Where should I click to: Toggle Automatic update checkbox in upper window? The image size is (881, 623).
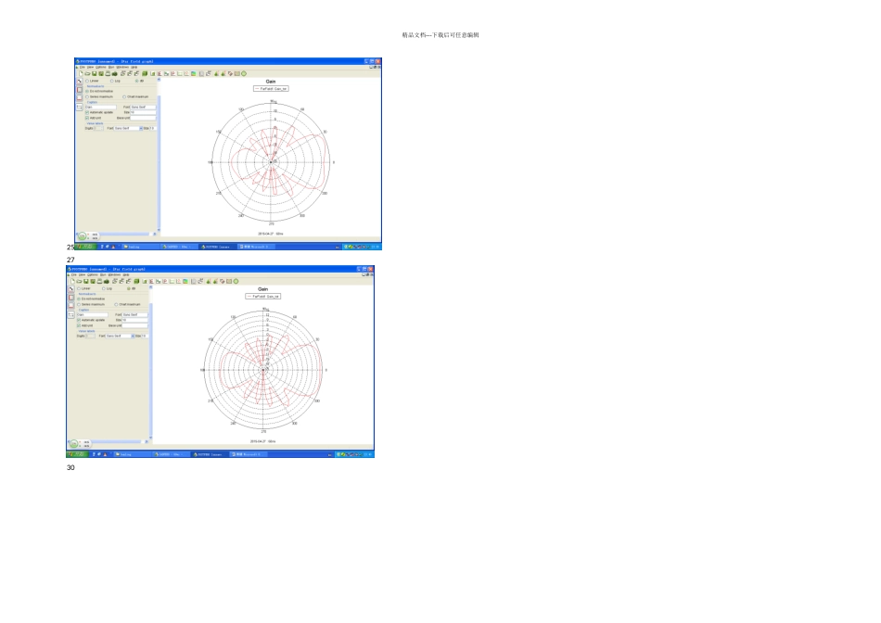click(x=87, y=112)
